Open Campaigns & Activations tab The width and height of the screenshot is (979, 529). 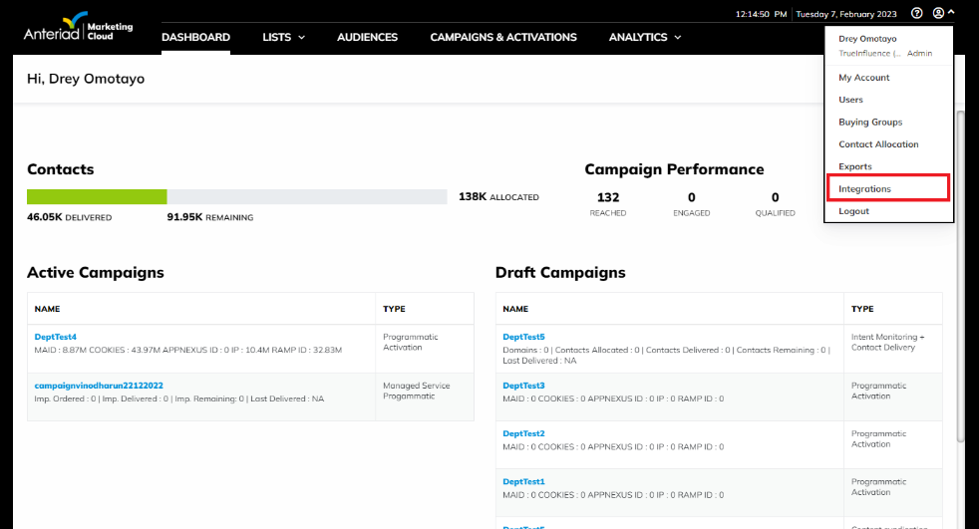pyautogui.click(x=503, y=38)
